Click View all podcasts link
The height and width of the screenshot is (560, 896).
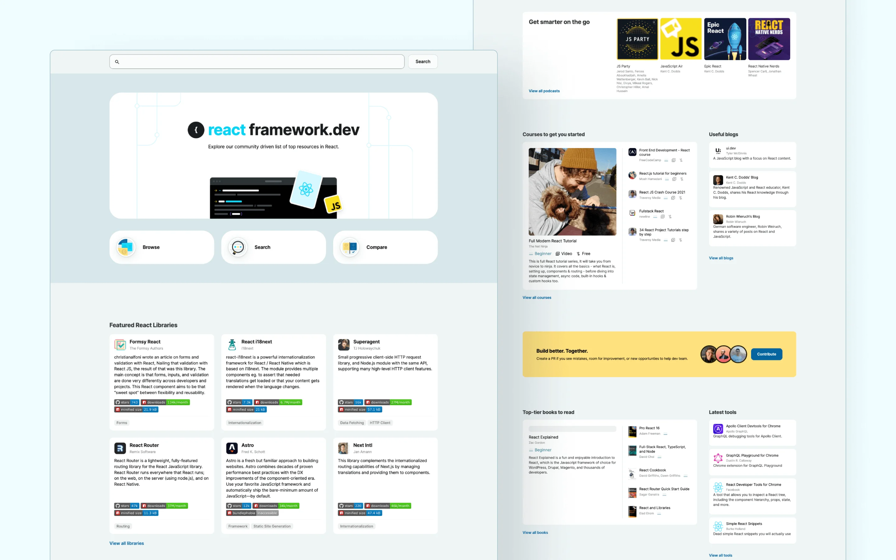[x=543, y=90]
